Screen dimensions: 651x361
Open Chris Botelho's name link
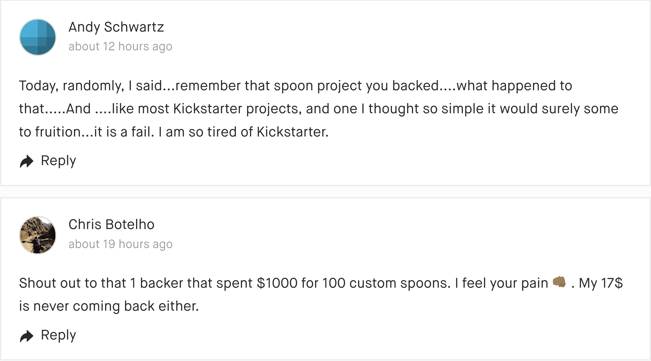click(111, 224)
